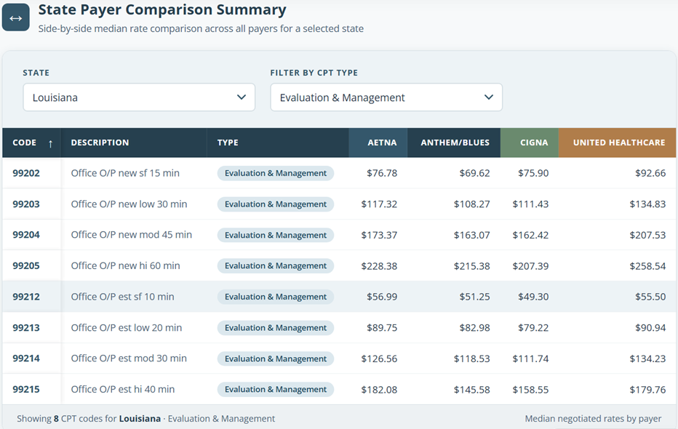
Task: Click the TYPE column header
Action: 278,143
